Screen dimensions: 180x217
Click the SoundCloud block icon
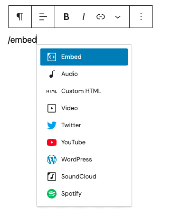point(52,177)
